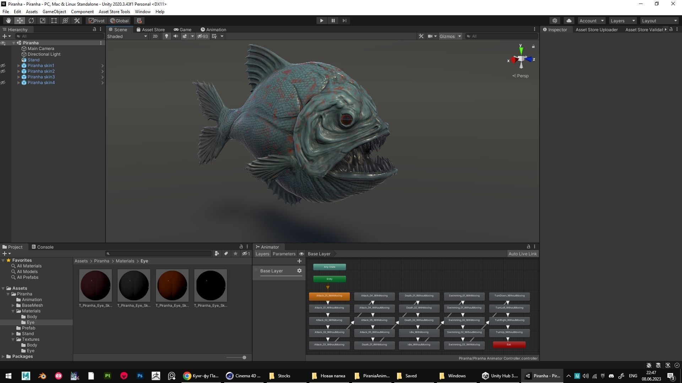Click the scene view search field

pyautogui.click(x=502, y=36)
